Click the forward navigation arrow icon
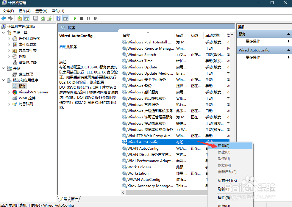 10,18
